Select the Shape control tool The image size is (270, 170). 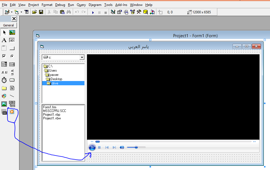pos(4,96)
